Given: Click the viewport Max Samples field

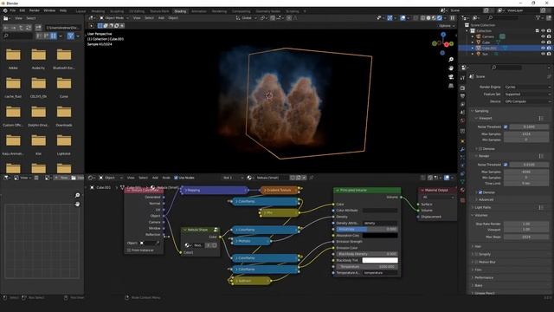Looking at the screenshot, I should (526, 134).
